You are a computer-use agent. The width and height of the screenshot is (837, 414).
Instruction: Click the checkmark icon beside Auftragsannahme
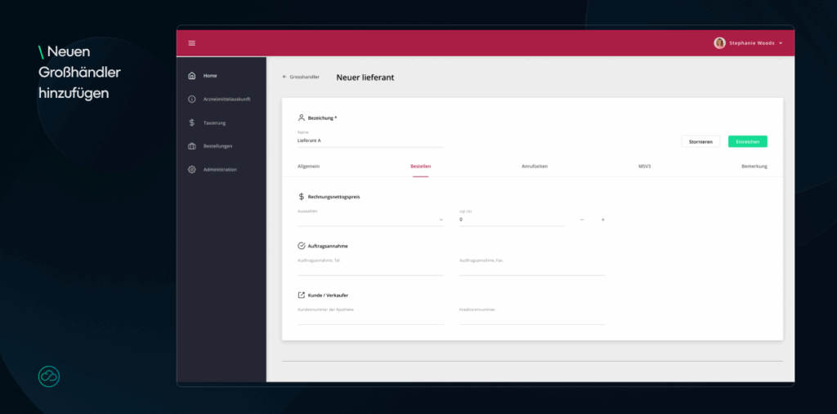coord(301,246)
